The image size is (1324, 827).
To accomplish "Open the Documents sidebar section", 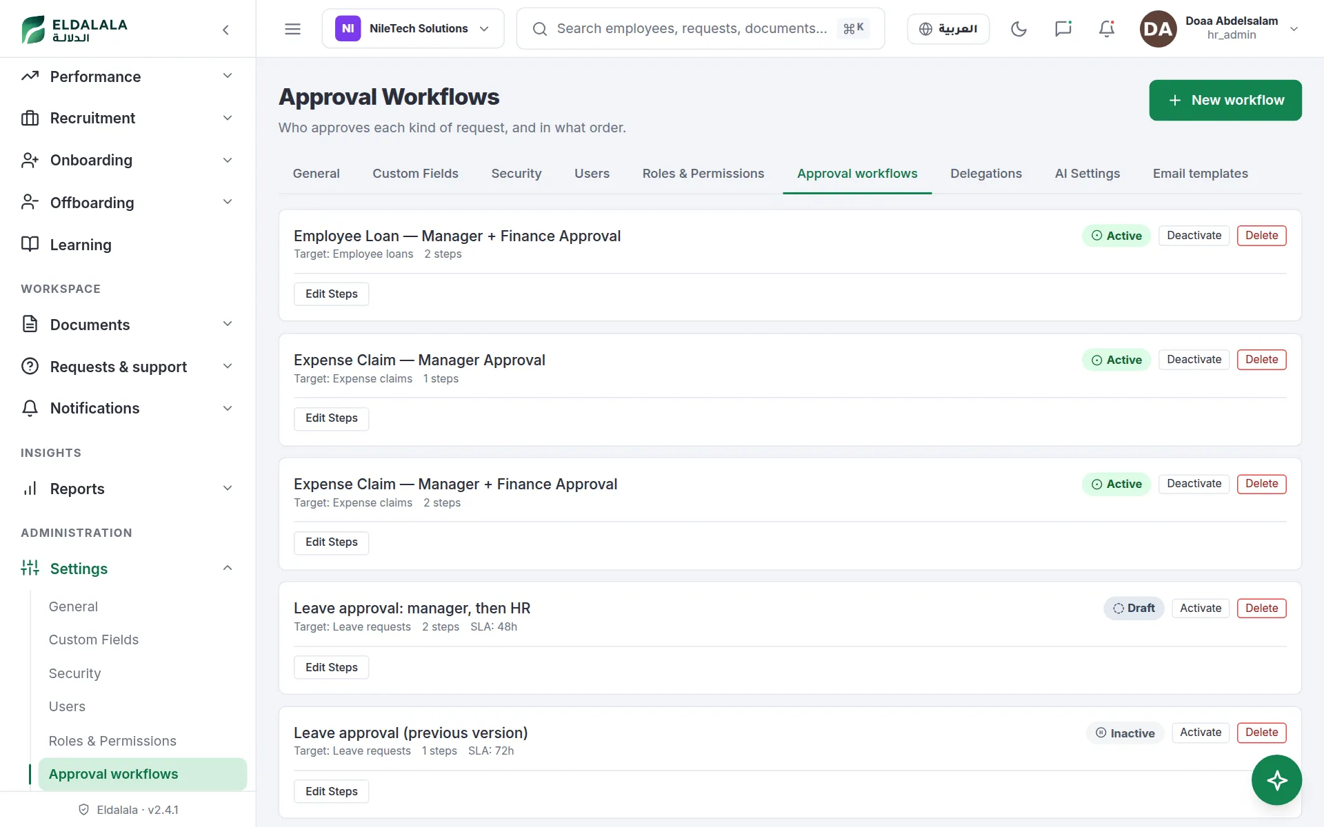I will 128,325.
